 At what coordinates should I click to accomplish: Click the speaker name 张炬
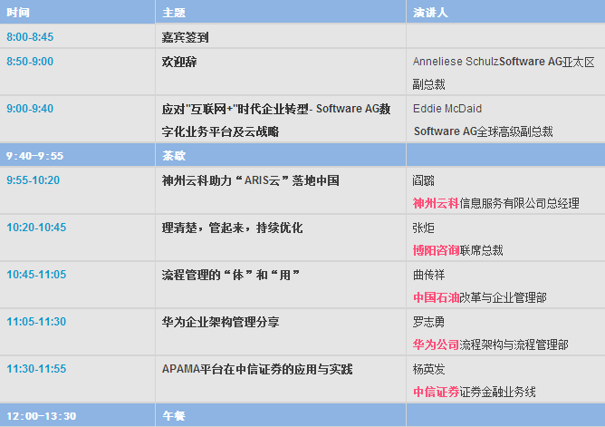coord(423,228)
